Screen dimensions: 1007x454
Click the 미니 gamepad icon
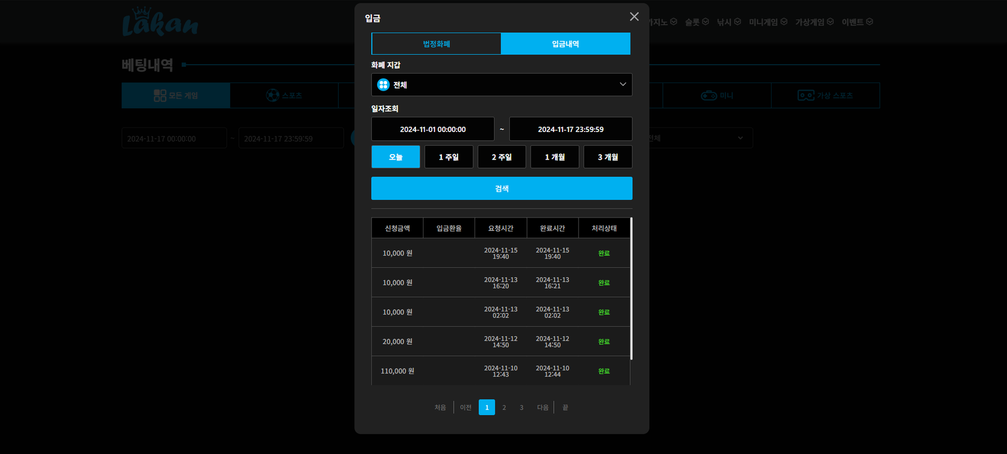[709, 96]
